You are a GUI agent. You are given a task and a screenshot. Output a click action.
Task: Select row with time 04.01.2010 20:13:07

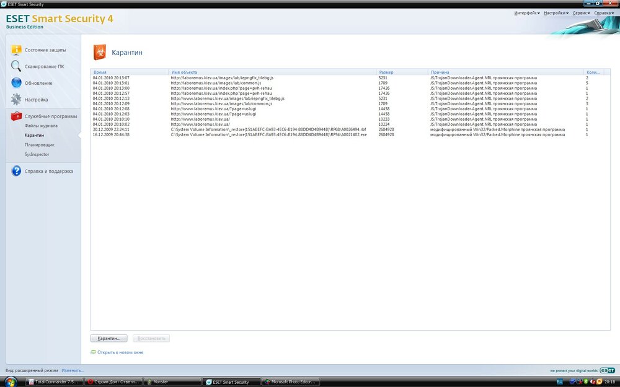tap(350, 78)
